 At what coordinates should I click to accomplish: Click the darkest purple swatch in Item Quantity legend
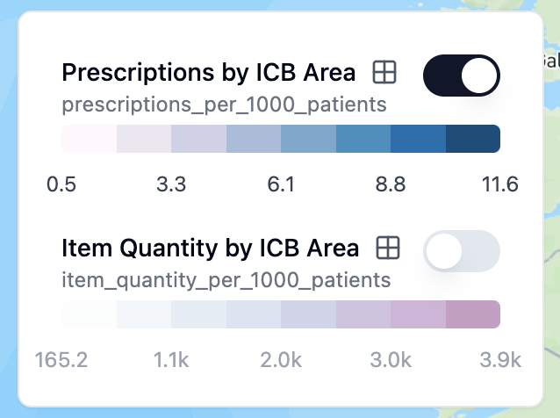[x=473, y=314]
